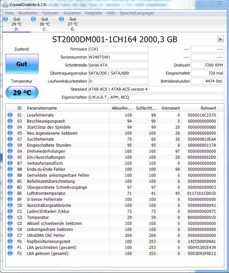The width and height of the screenshot is (229, 273).
Task: Click status orb for Unkorrigierbare Sektoren
Action: coord(10,229)
